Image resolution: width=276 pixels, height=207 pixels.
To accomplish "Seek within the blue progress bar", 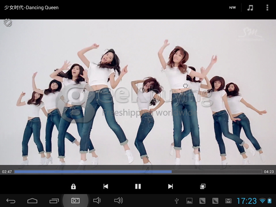I will [x=138, y=172].
